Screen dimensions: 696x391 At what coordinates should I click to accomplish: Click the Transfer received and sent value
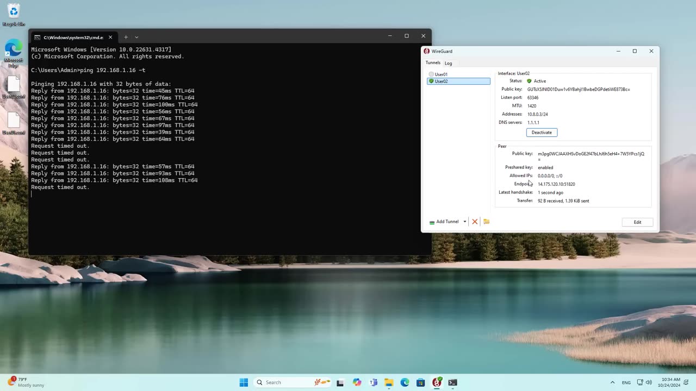click(563, 201)
